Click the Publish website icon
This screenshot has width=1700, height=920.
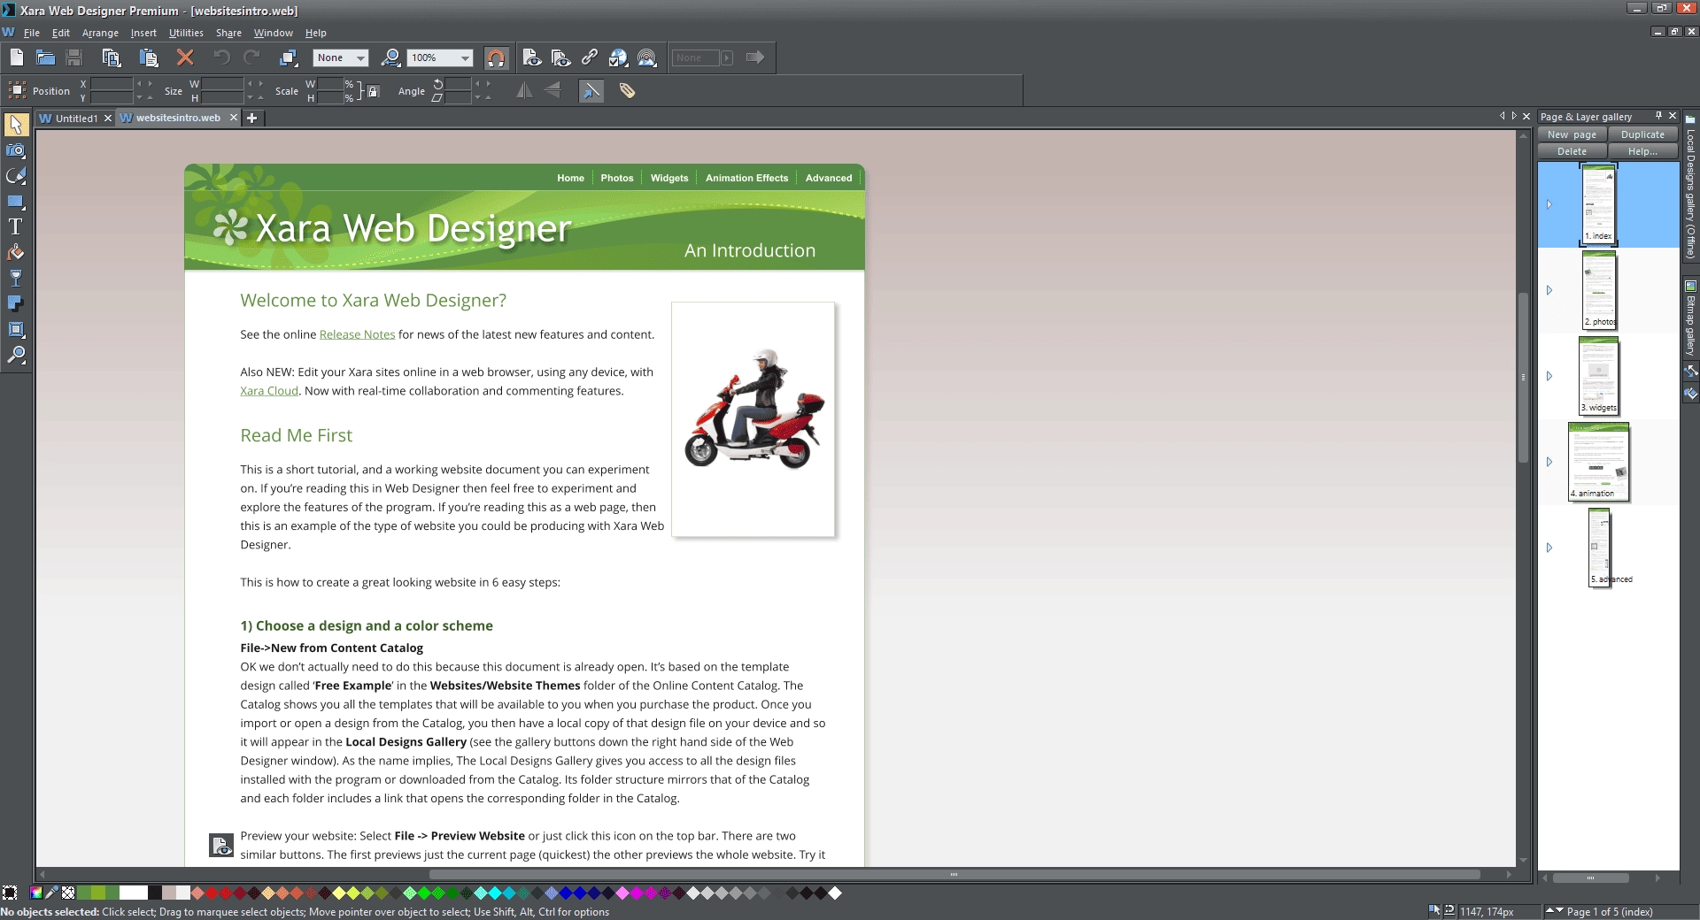(x=647, y=57)
